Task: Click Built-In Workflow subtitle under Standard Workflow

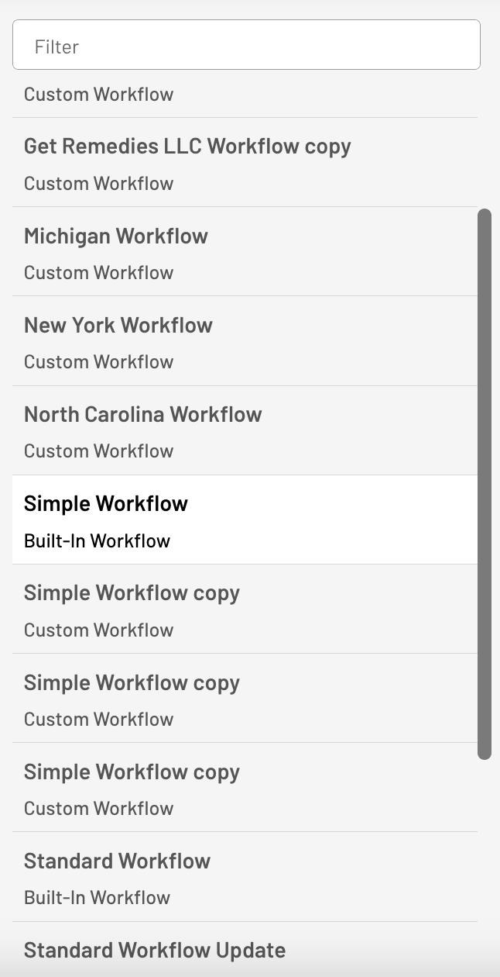Action: pos(97,898)
